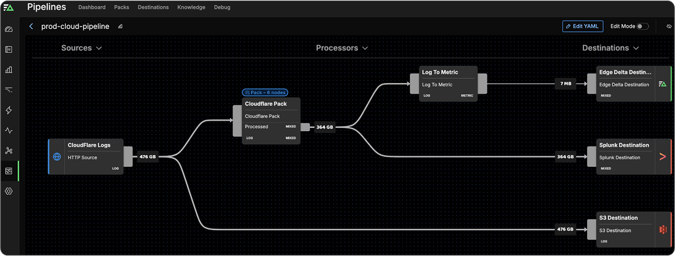The height and width of the screenshot is (256, 675).
Task: Go back using arrow beside prod-cloud-pipeline
Action: 31,26
